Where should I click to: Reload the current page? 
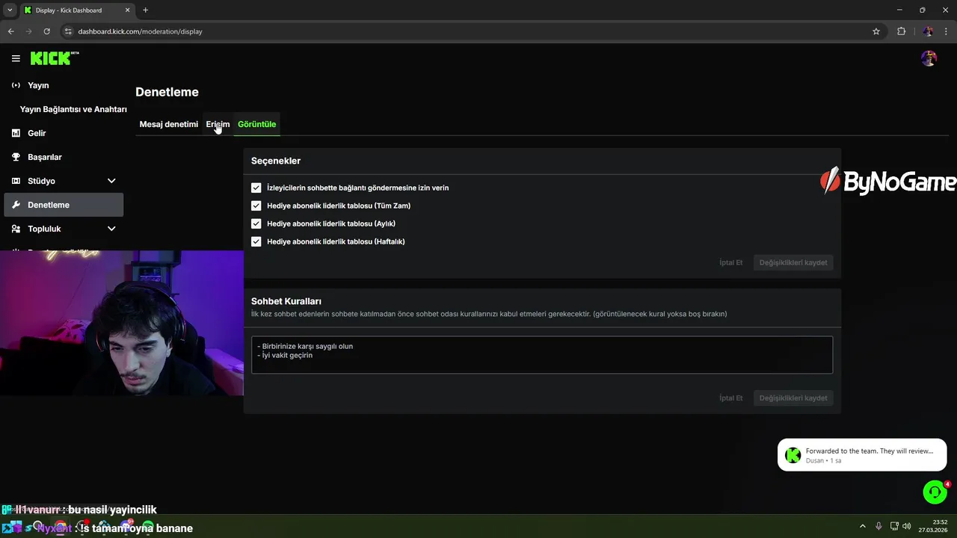[46, 31]
